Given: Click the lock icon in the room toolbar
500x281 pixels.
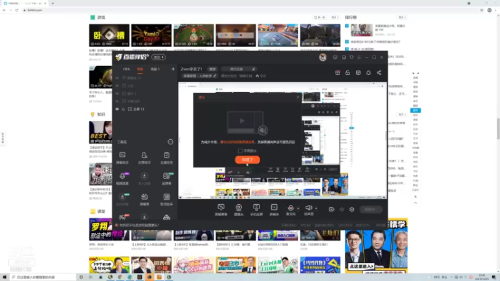Looking at the screenshot, I should pos(347,72).
